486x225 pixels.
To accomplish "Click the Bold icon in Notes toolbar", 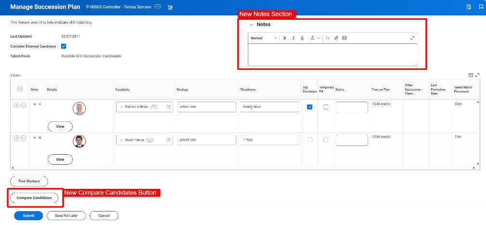I will [x=284, y=38].
